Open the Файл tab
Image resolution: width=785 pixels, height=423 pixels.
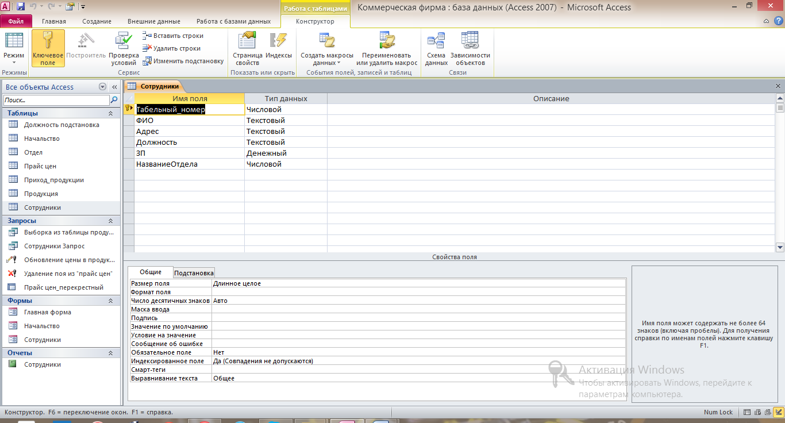tap(16, 21)
